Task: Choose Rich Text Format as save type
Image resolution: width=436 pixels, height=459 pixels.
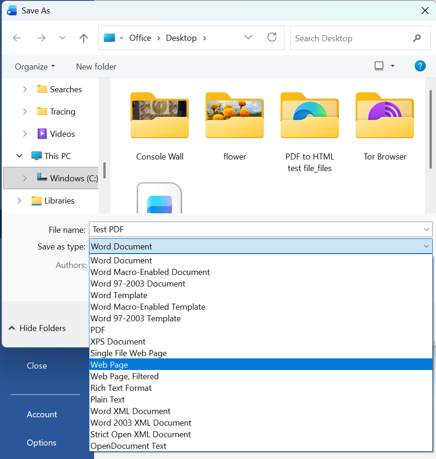Action: pyautogui.click(x=121, y=388)
